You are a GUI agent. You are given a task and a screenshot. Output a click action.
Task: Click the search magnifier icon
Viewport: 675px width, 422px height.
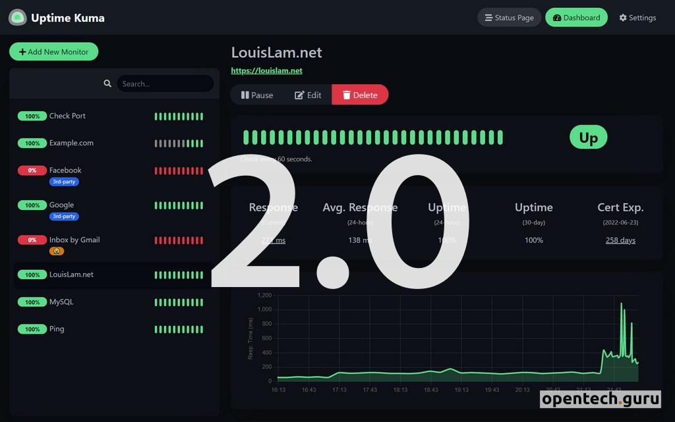click(x=107, y=84)
